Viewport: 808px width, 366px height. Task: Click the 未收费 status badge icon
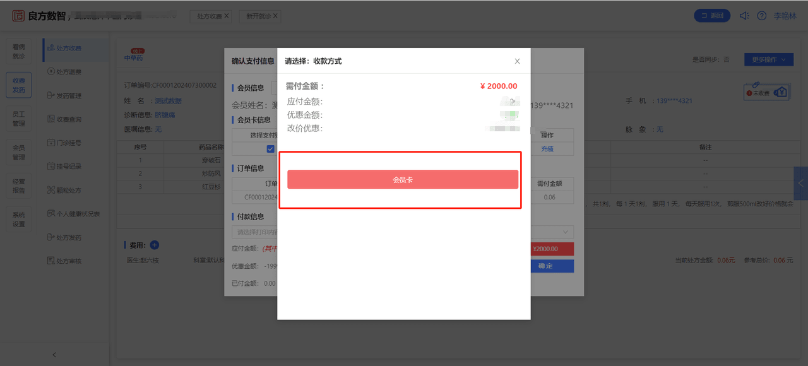(766, 93)
